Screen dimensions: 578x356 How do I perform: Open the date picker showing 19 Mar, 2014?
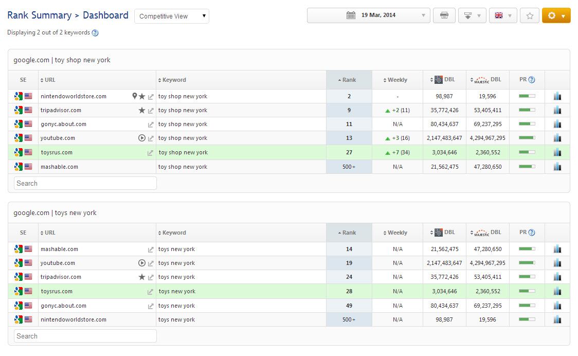coord(368,15)
